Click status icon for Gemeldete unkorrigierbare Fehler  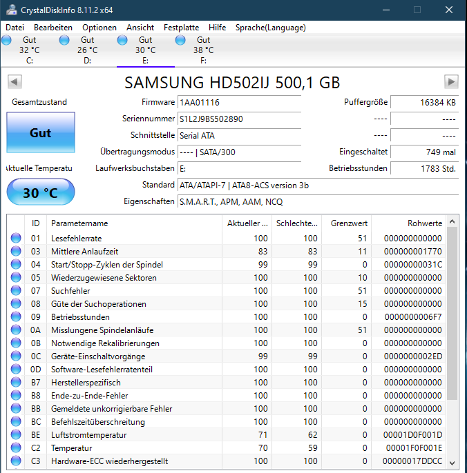pyautogui.click(x=16, y=408)
